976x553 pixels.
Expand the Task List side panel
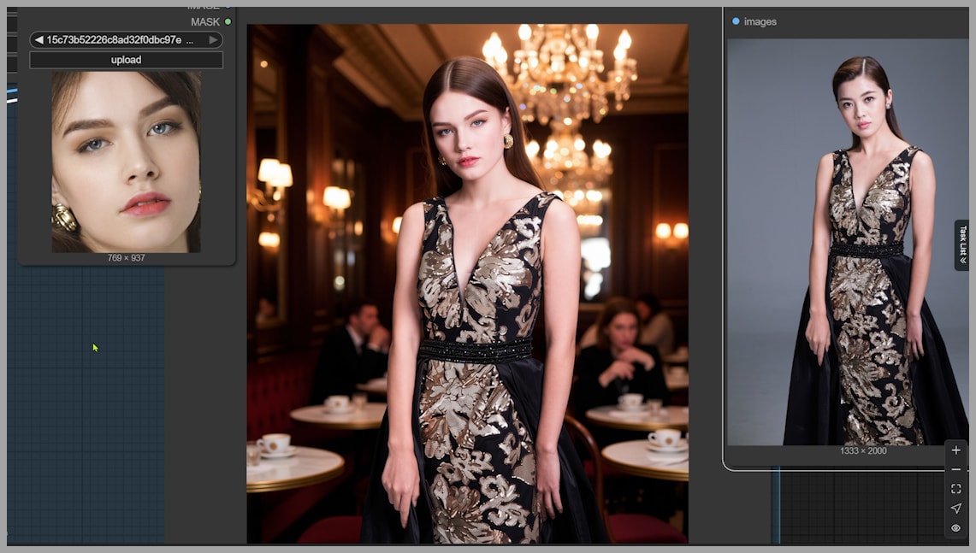(961, 245)
